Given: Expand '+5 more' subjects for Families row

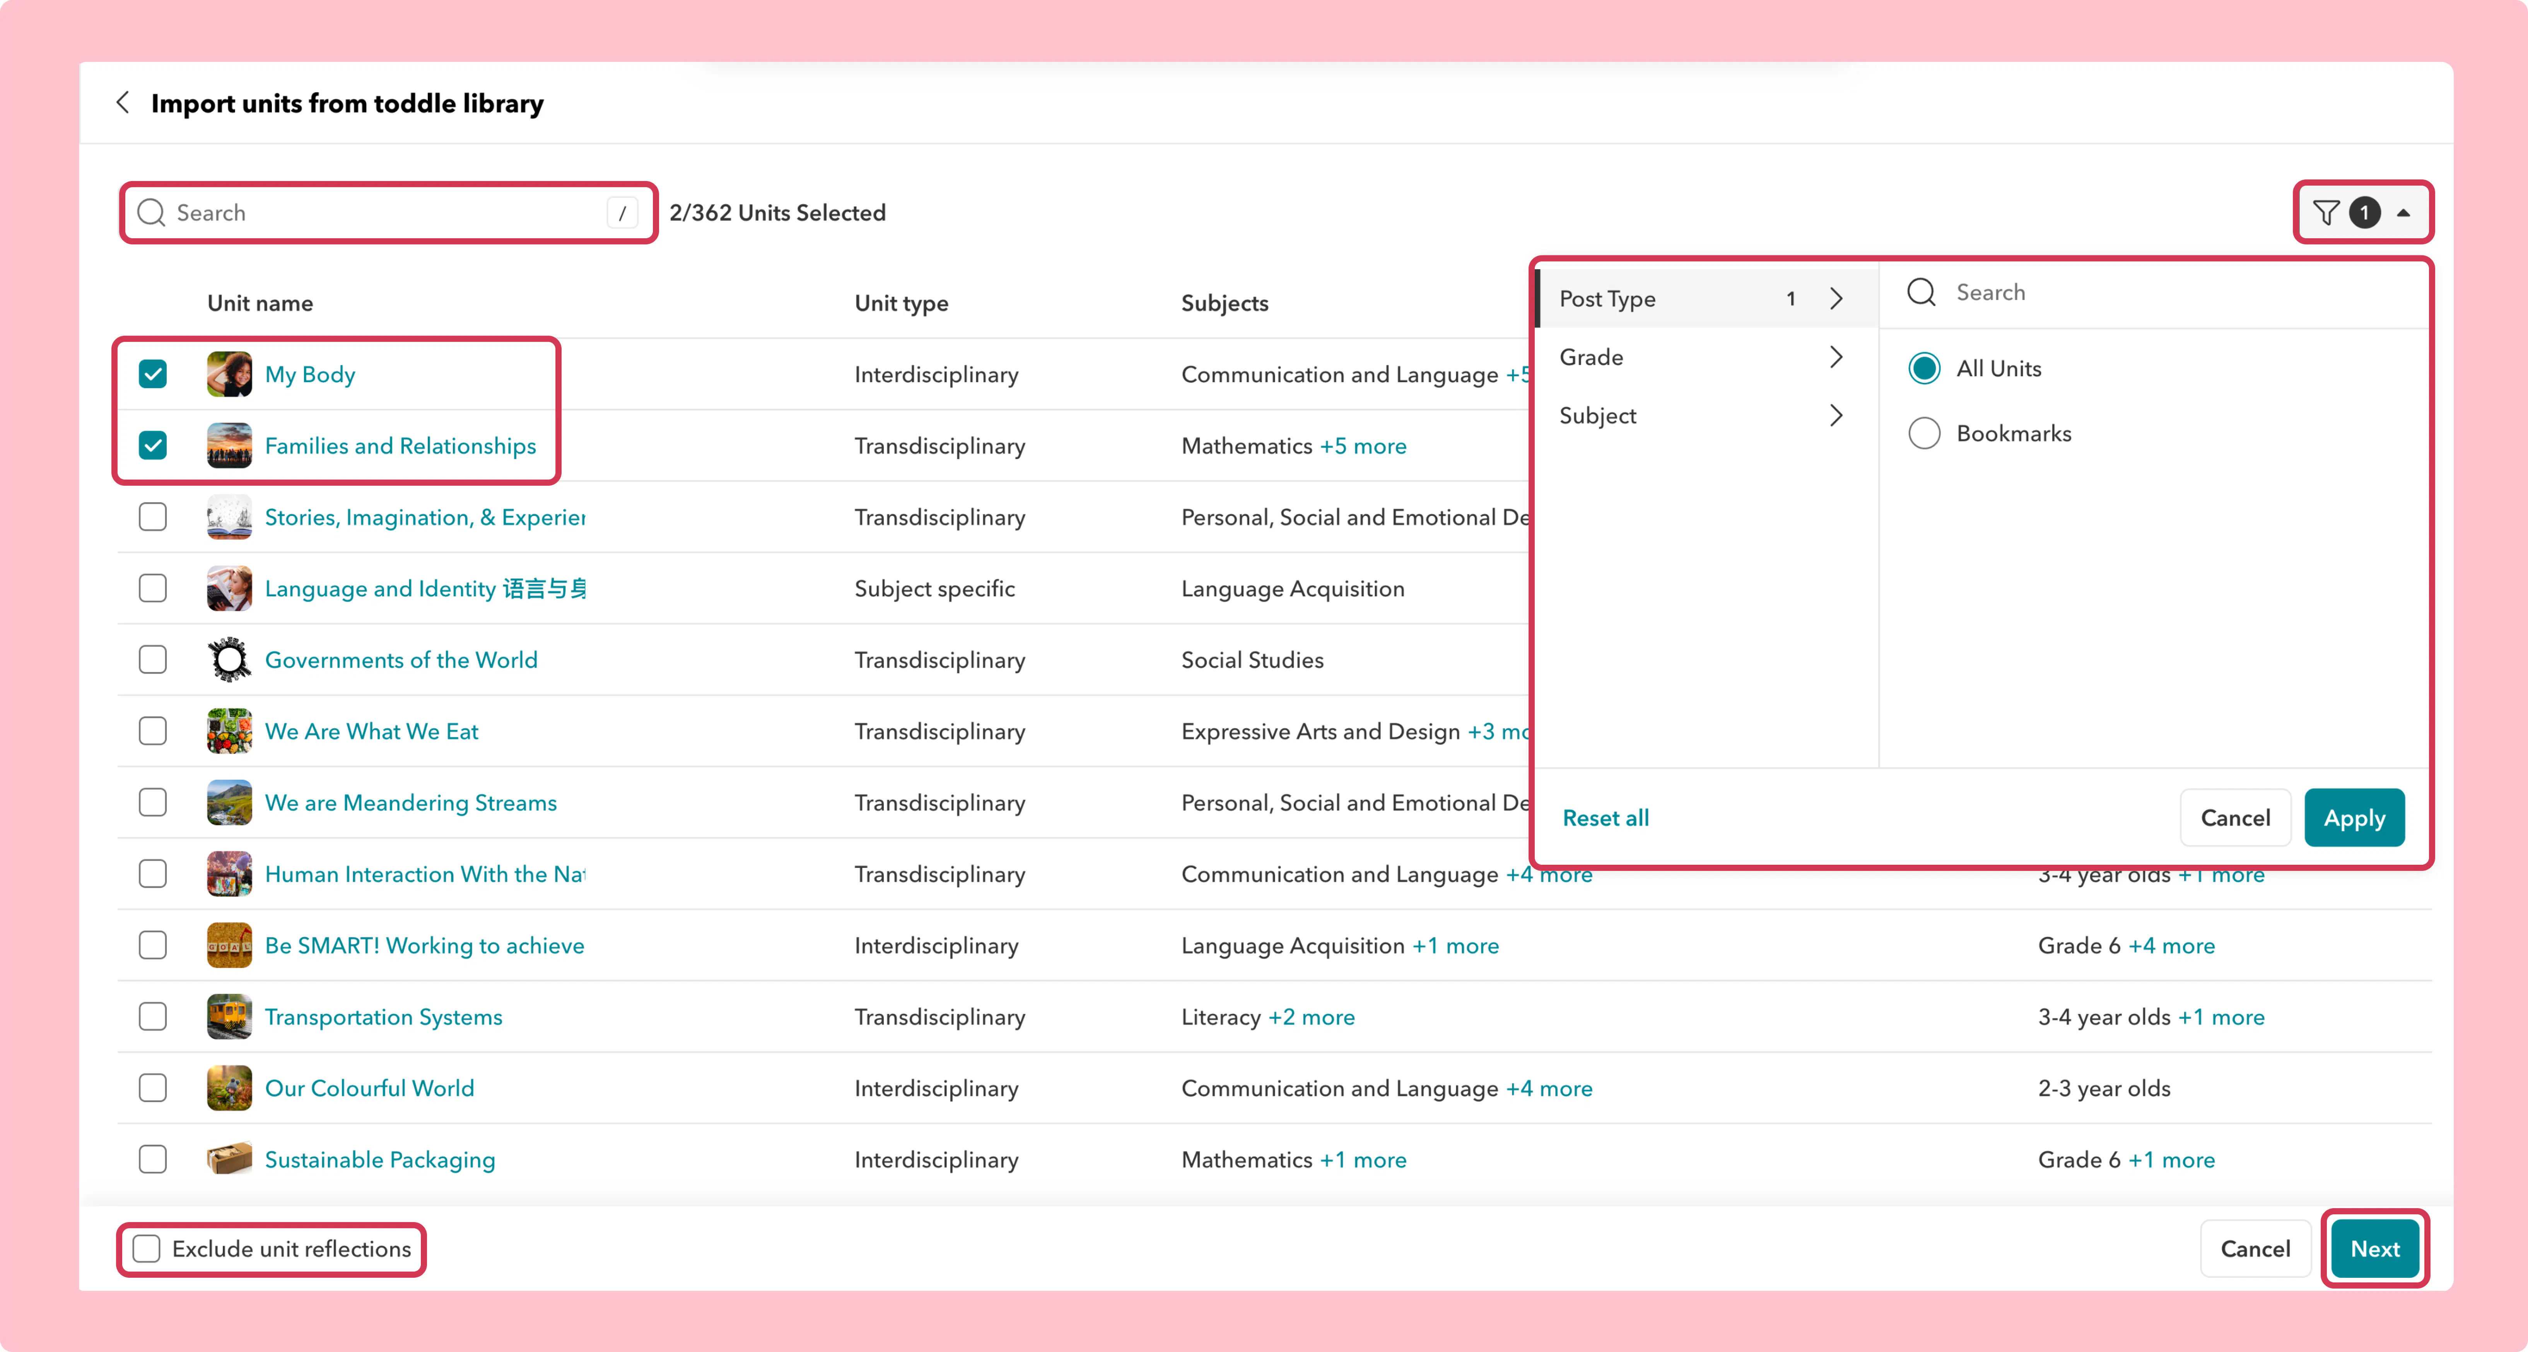Looking at the screenshot, I should (1363, 446).
